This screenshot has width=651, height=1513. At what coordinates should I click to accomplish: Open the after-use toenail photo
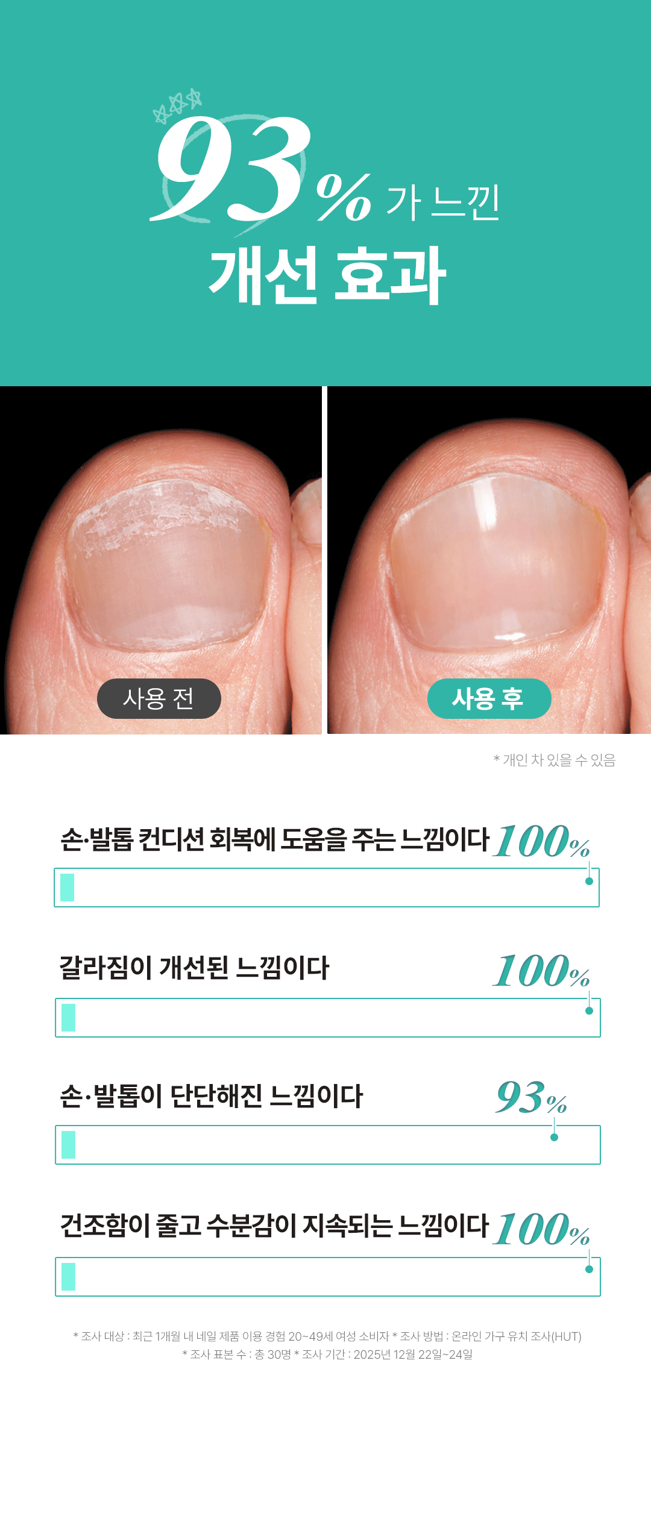pyautogui.click(x=489, y=560)
